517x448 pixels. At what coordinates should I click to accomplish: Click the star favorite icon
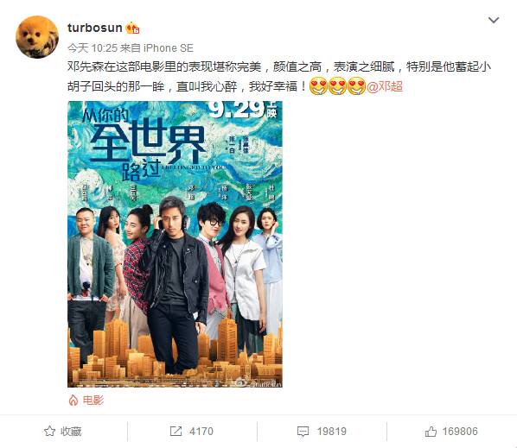[x=50, y=432]
